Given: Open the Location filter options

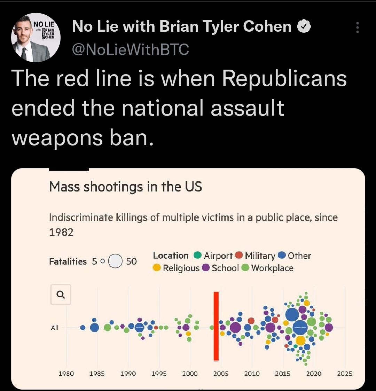Looking at the screenshot, I should (170, 256).
